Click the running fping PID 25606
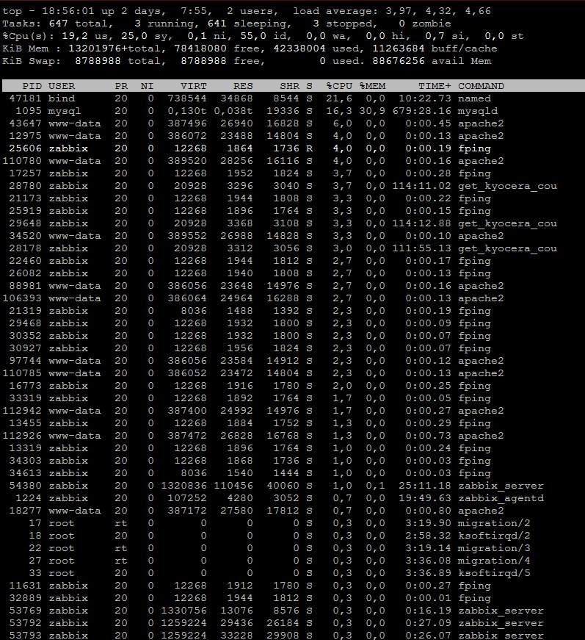Image resolution: width=585 pixels, height=640 pixels. point(25,148)
